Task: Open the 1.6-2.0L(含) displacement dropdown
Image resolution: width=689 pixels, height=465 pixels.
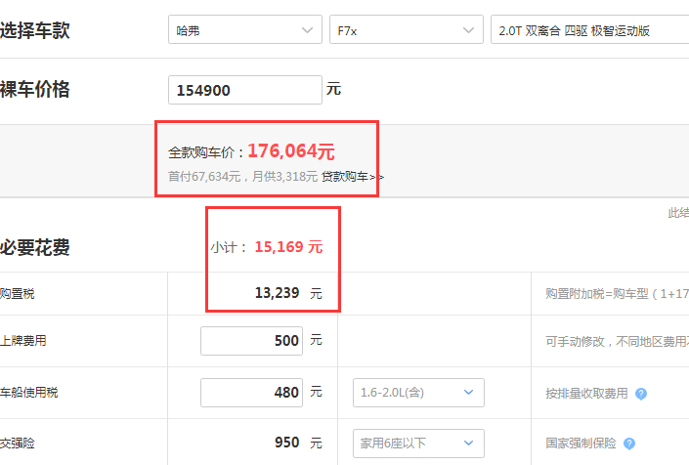Action: (x=418, y=392)
